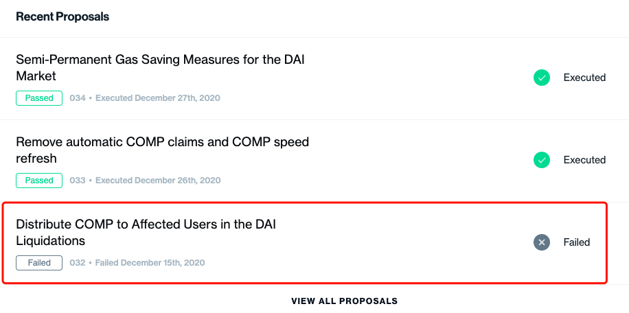The image size is (629, 313).
Task: Click the Failed badge on proposal 032
Action: click(39, 263)
